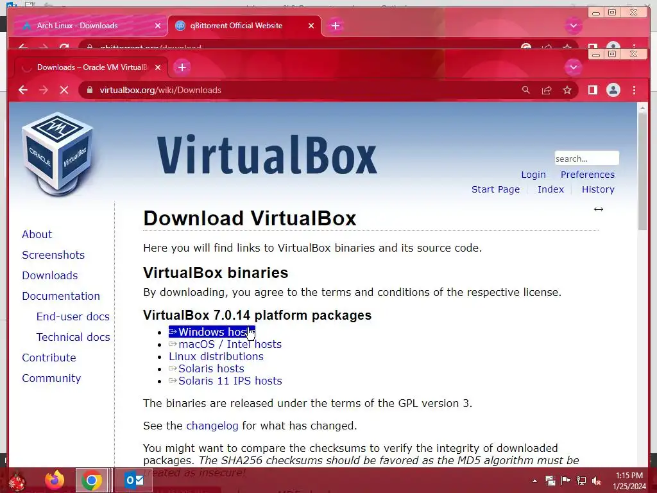Open Documentation in the sidebar
Viewport: 657px width, 493px height.
(x=61, y=296)
